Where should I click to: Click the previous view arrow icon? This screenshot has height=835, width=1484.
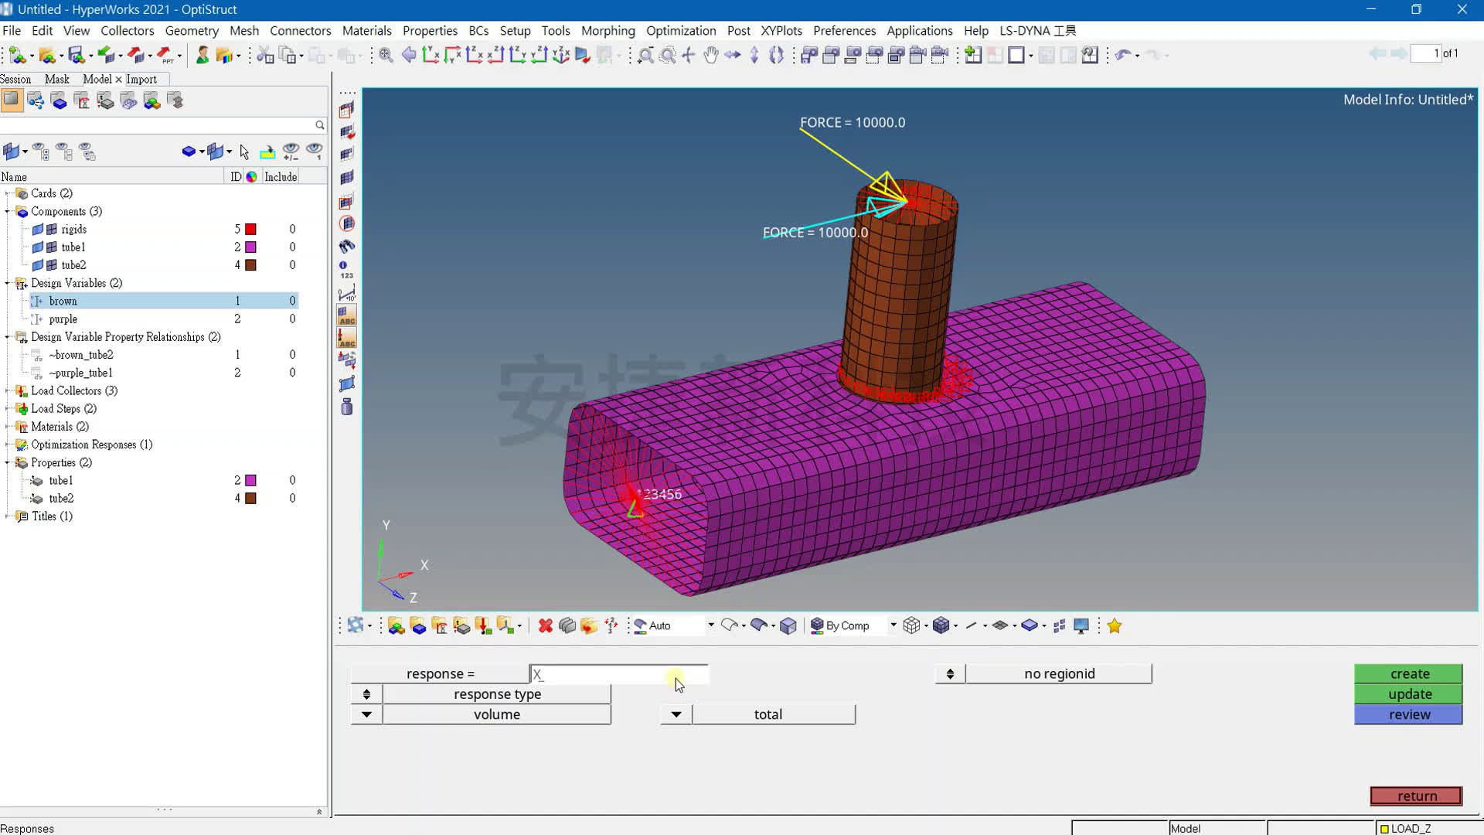coord(409,55)
